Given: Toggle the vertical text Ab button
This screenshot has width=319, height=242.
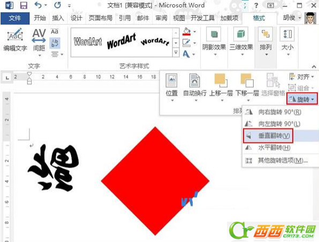Looking at the screenshot, I should click(x=55, y=43).
